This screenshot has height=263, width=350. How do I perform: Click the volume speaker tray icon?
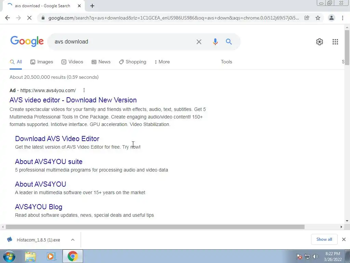coord(315,256)
